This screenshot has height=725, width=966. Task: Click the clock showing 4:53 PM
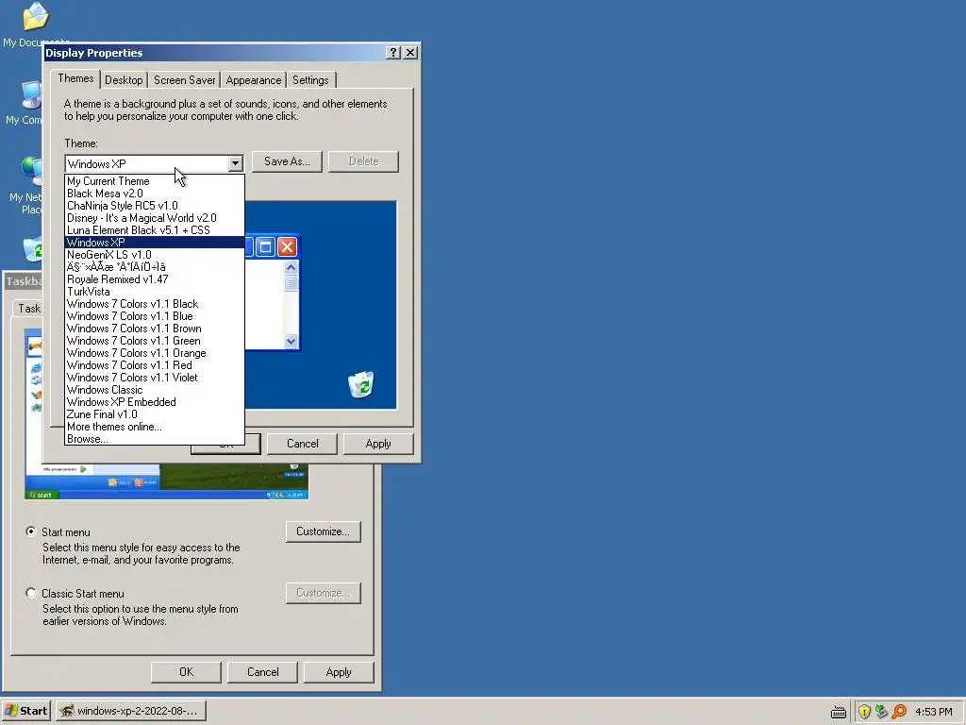[x=933, y=712]
